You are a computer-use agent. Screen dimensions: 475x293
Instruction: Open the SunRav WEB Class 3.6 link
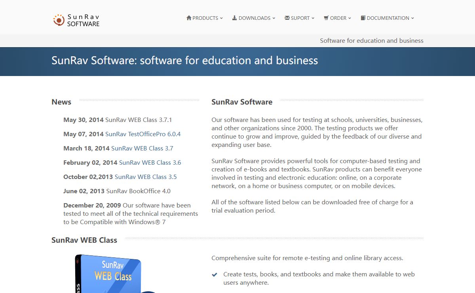150,162
